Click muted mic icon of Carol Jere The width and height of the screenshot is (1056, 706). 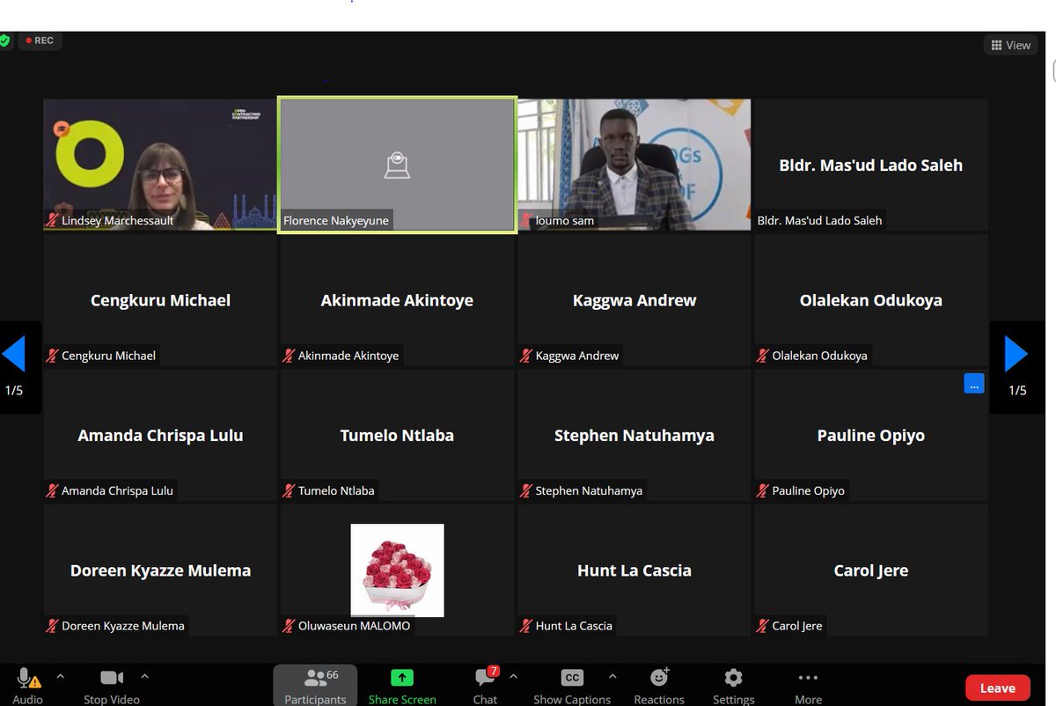(x=763, y=626)
